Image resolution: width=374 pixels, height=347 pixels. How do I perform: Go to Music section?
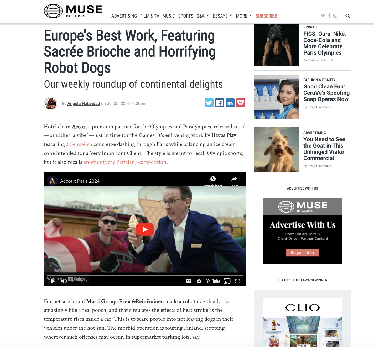[169, 16]
